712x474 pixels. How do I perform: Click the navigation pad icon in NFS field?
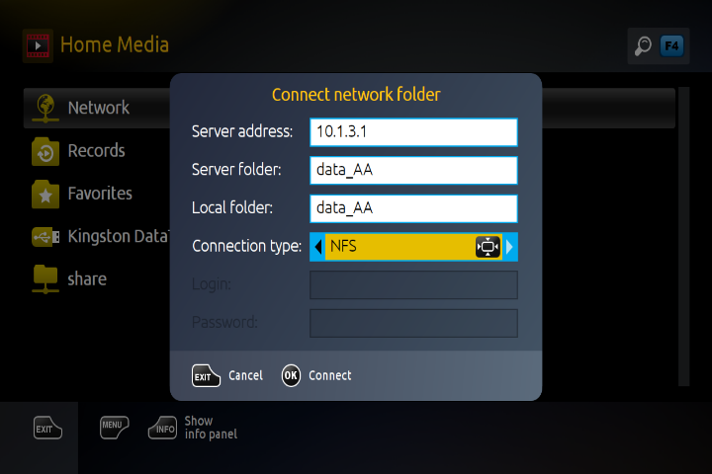coord(488,247)
